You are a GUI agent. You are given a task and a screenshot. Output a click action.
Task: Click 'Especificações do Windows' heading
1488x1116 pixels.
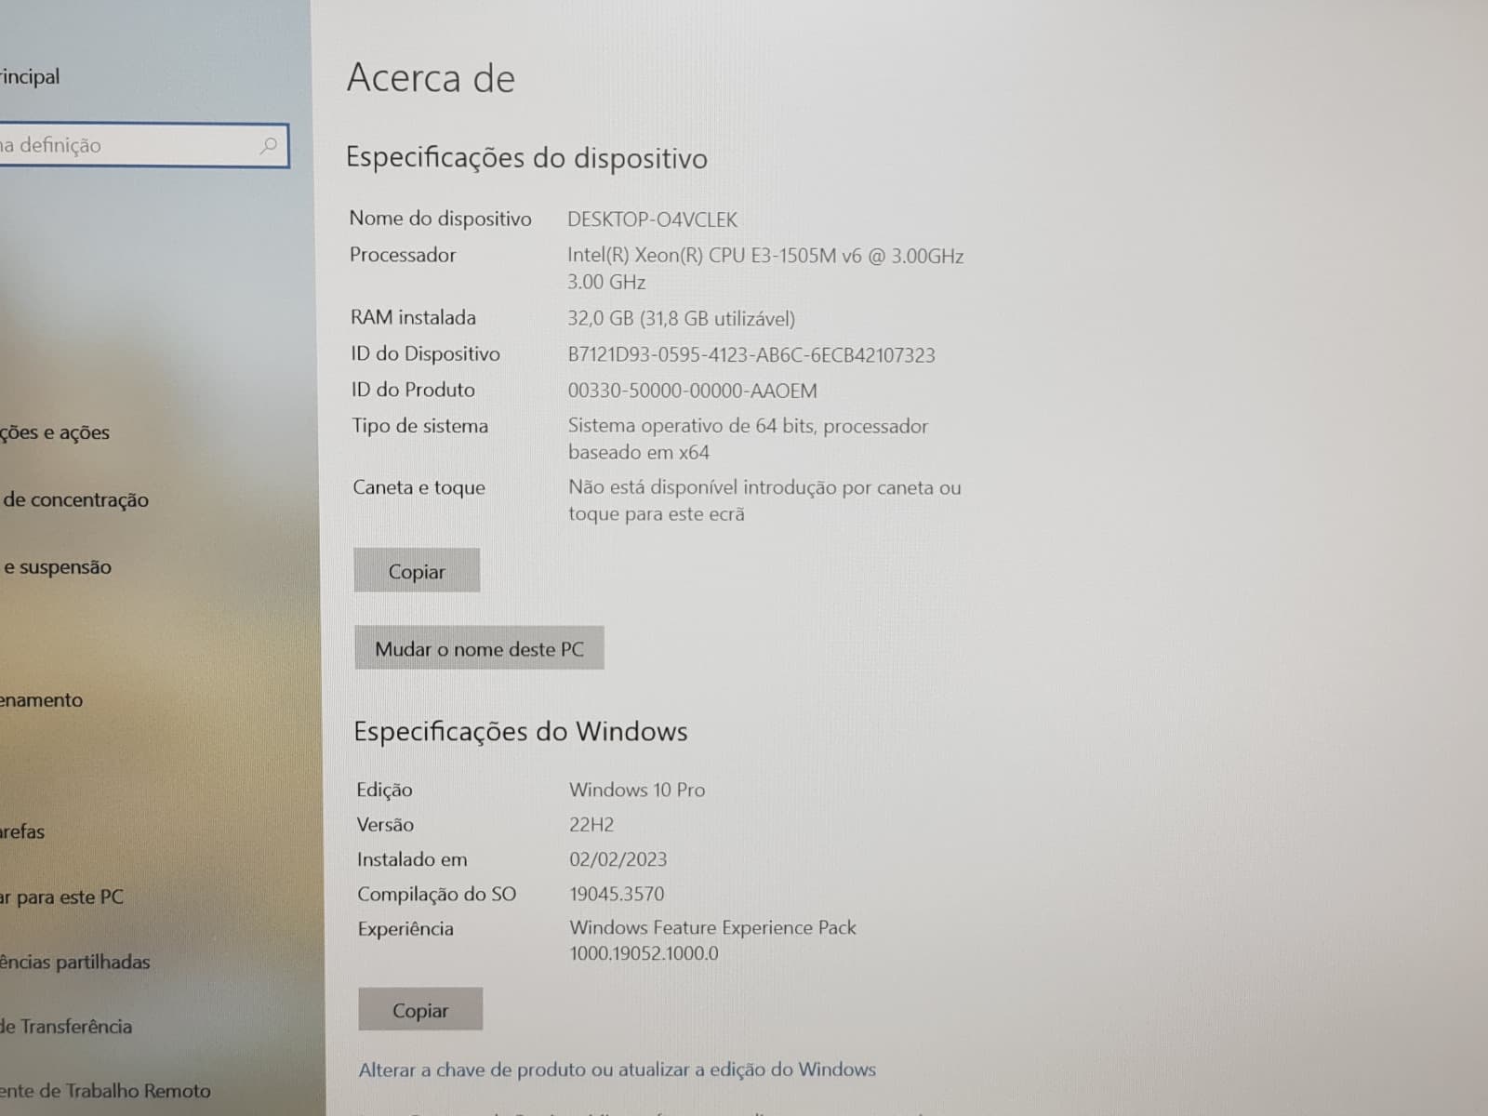(x=521, y=732)
